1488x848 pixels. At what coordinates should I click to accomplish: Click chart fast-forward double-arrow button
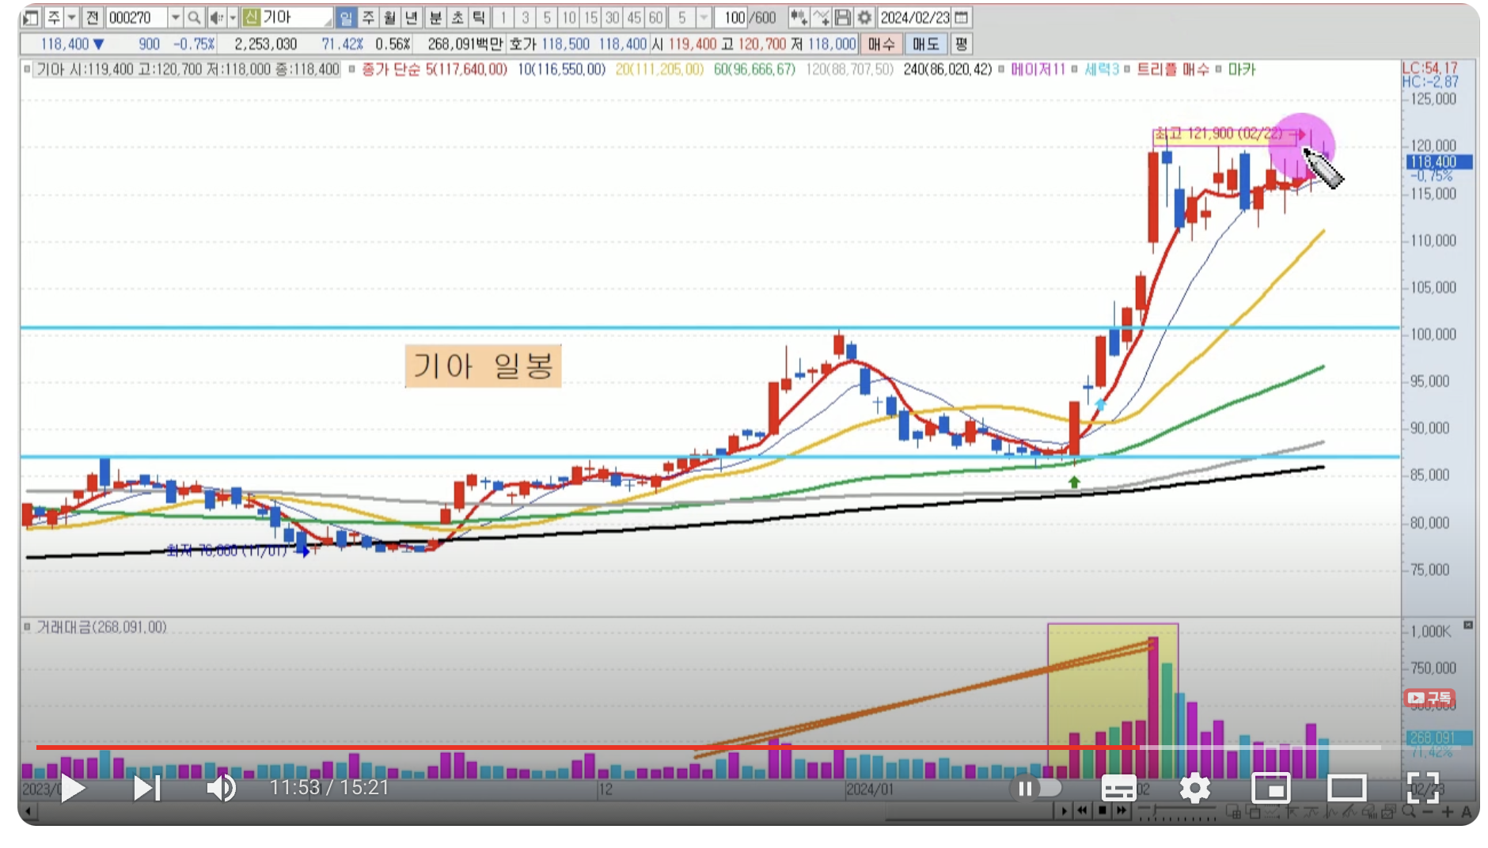(1121, 811)
